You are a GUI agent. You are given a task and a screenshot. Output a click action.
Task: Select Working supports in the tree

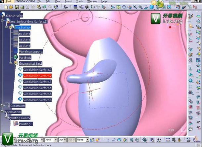point(31,51)
